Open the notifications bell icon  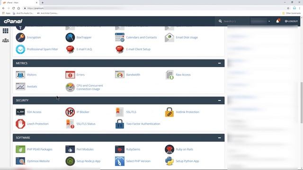point(278,21)
